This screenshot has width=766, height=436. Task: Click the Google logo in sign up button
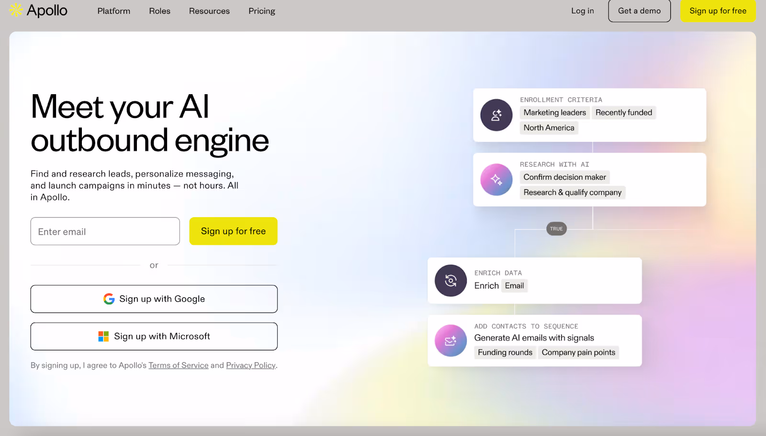[x=109, y=299]
